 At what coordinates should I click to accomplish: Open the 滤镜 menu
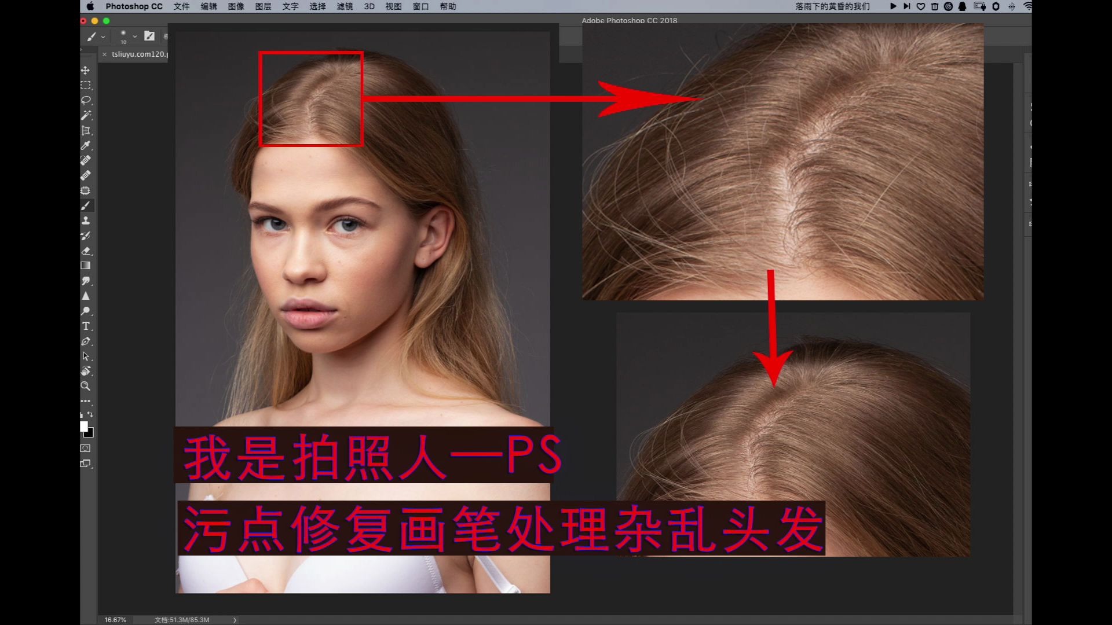[x=345, y=6]
